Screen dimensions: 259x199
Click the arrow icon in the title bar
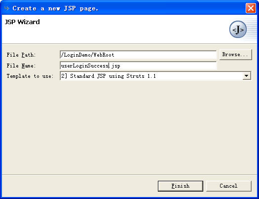click(7, 8)
